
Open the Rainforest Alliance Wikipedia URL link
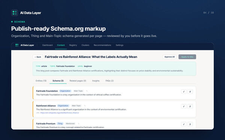point(60,113)
